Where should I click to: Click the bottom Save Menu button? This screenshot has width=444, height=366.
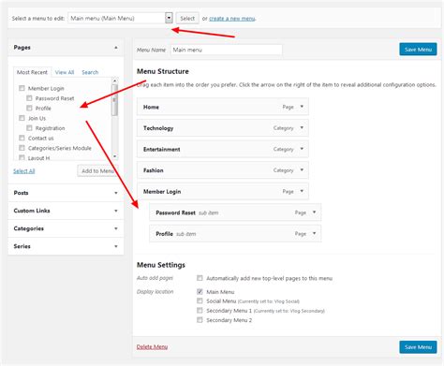(418, 347)
